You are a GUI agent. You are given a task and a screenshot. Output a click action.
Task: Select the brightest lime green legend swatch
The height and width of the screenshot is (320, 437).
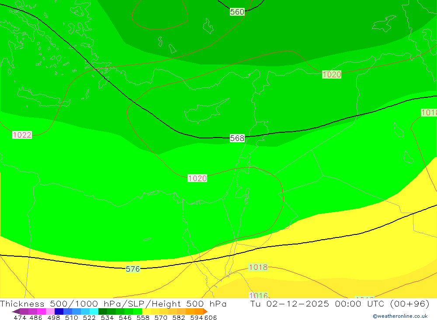[138, 311]
